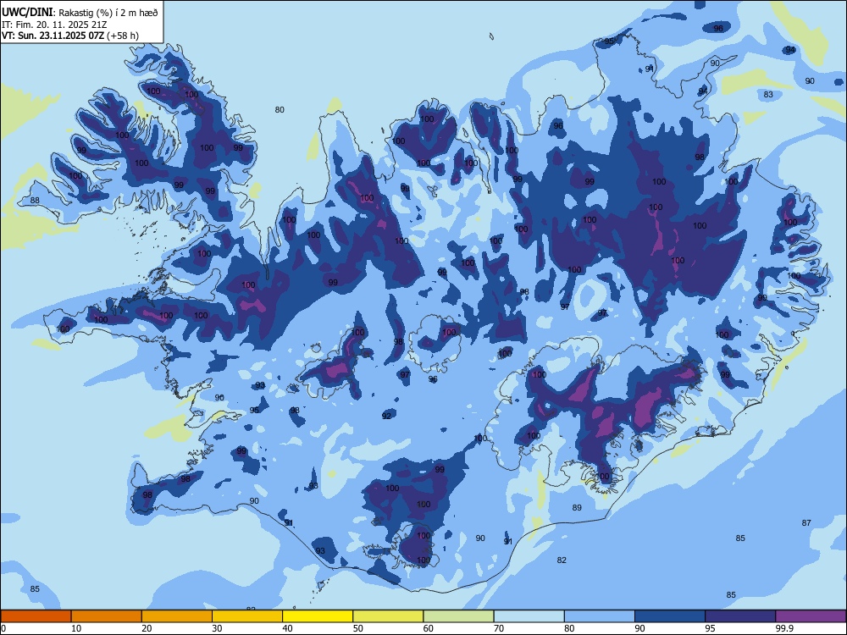The image size is (847, 635).
Task: Click the '30' legend scale label
Action: point(217,628)
